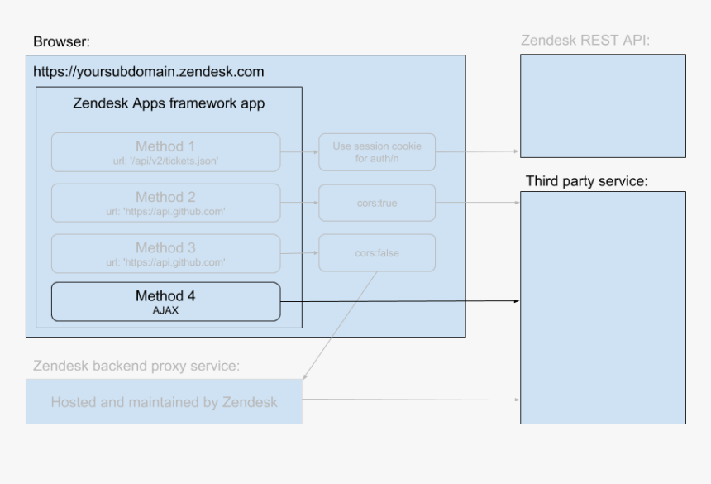Click the github url under Method 2

pos(165,212)
